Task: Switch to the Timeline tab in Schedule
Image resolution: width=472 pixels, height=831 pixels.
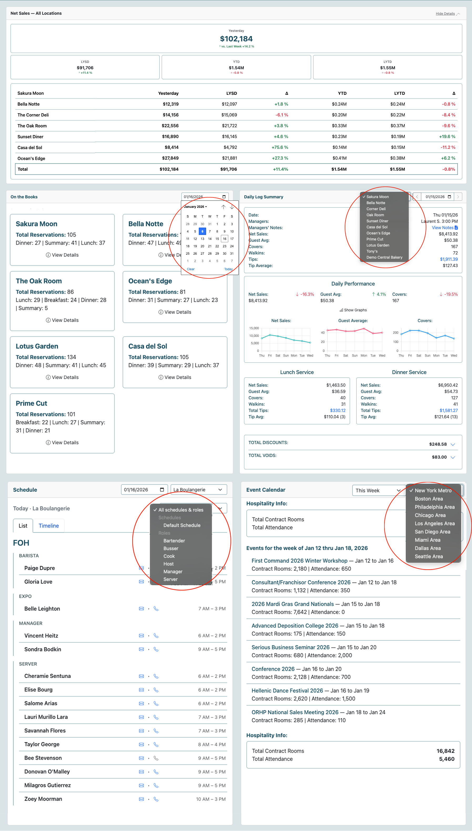Action: click(49, 525)
